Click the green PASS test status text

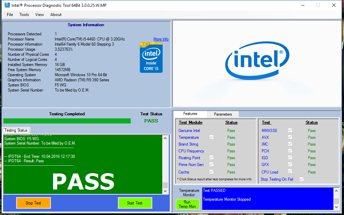click(151, 121)
